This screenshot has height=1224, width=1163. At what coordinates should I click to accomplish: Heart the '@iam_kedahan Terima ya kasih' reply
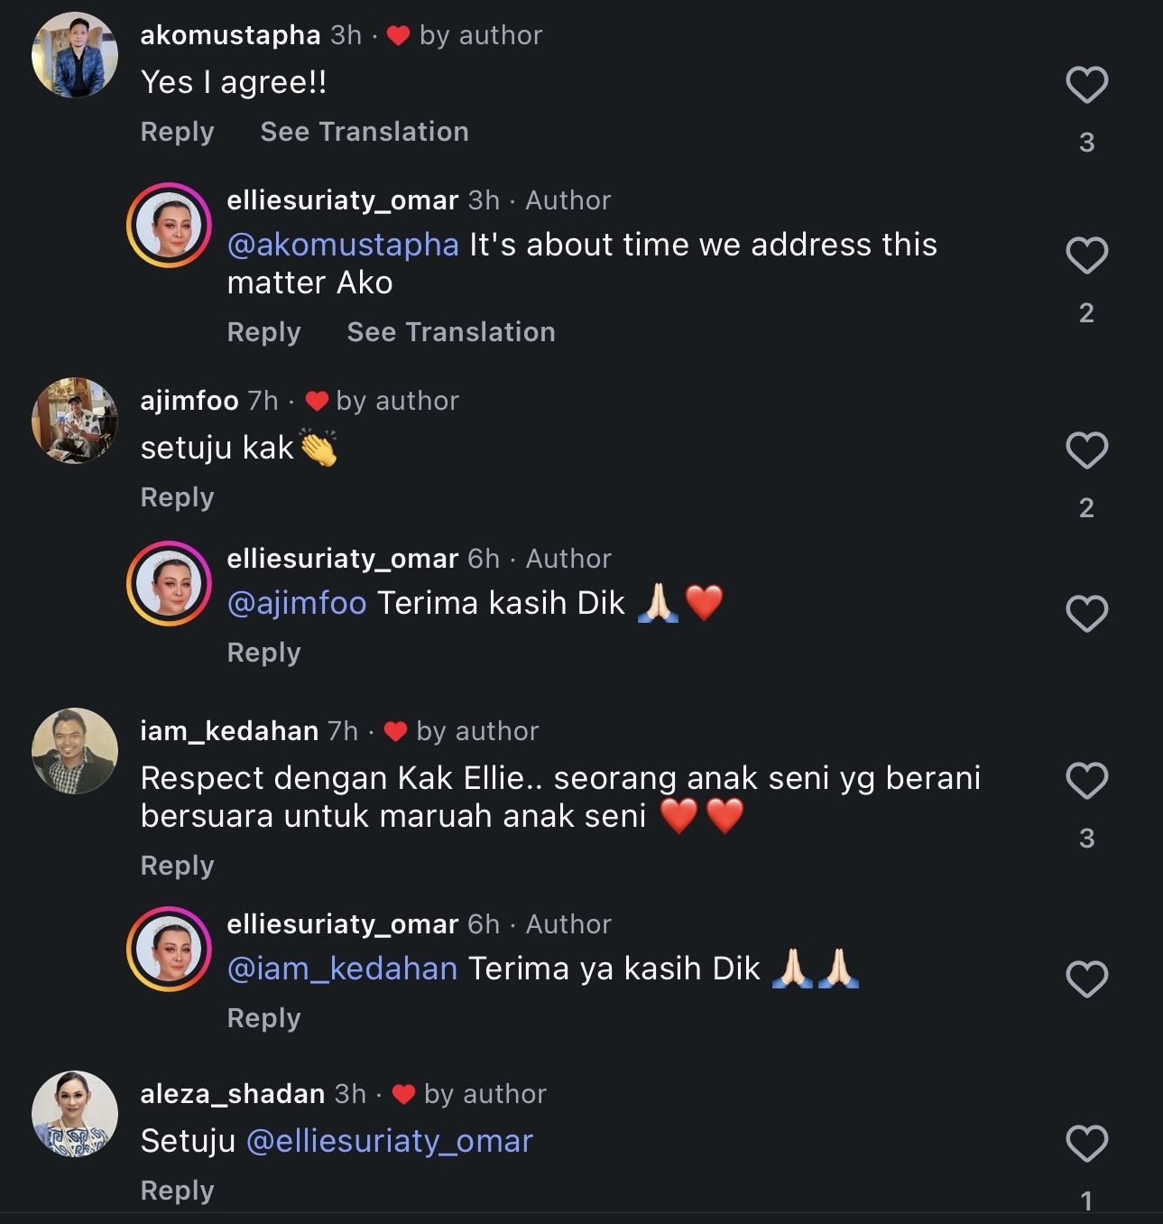coord(1086,979)
